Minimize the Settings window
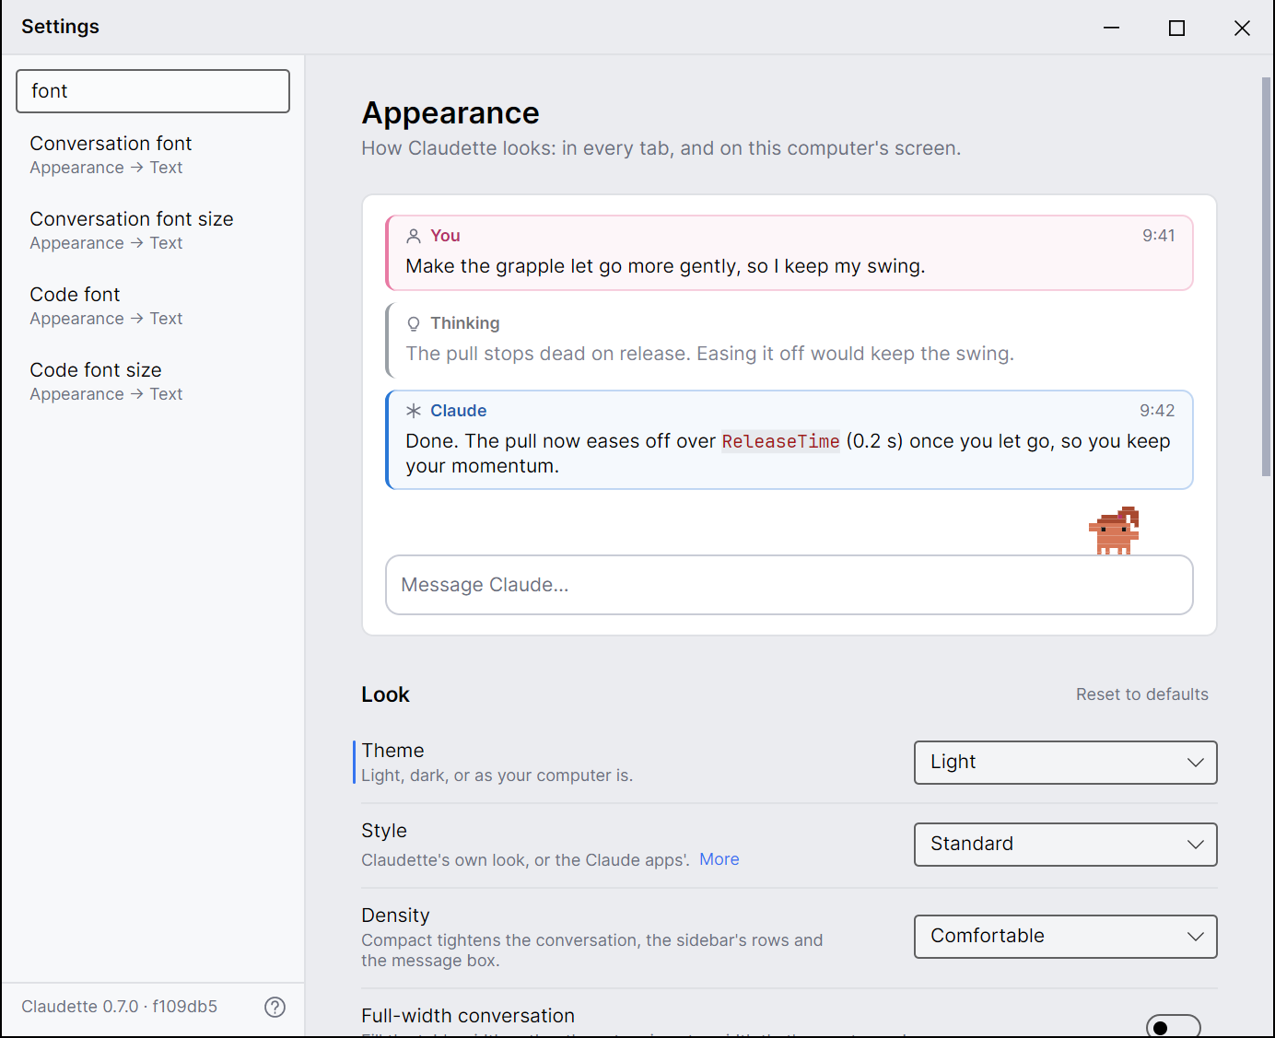Screen dimensions: 1275x1038 point(1112,28)
